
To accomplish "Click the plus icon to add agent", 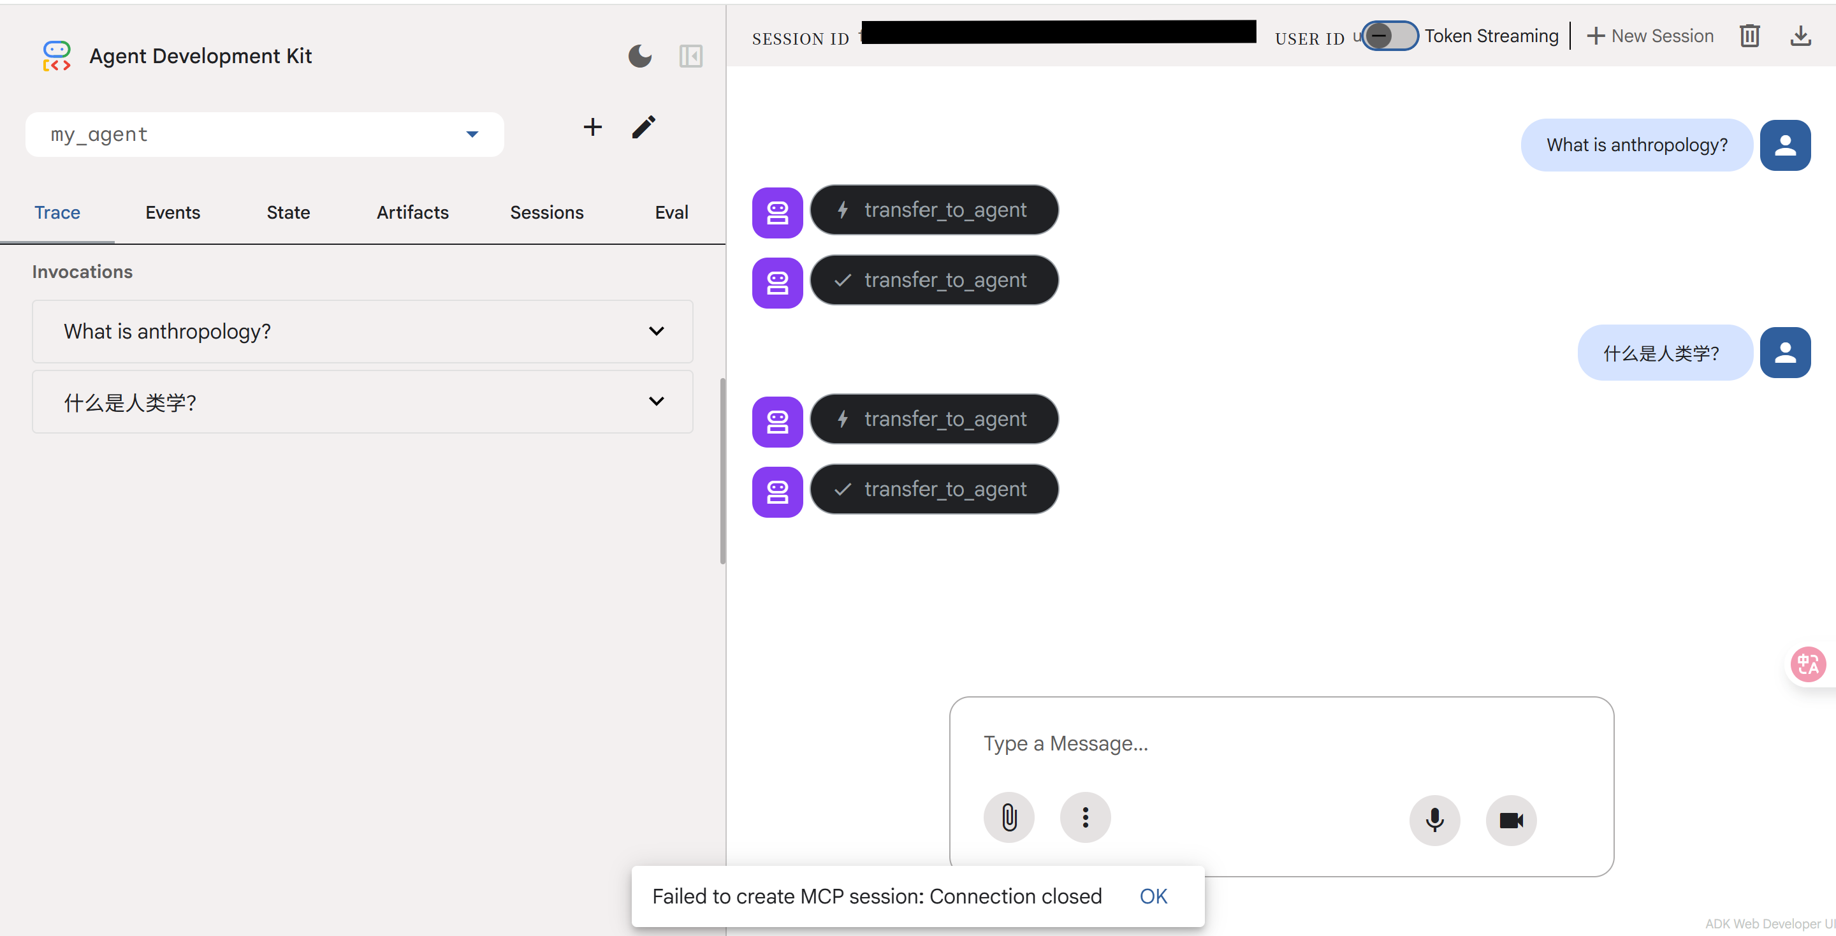I will (592, 128).
